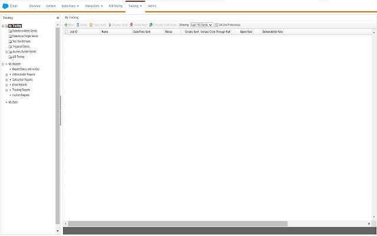
Task: Click the sidebar vertical scrollbar thumb
Action: [58, 126]
